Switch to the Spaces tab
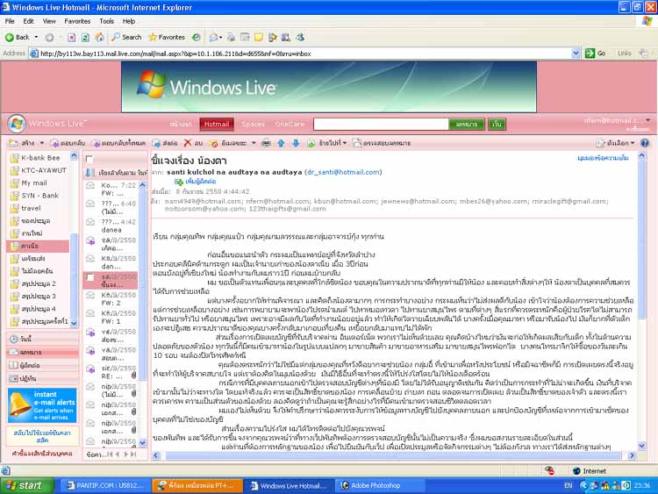This screenshot has width=658, height=494. [x=253, y=124]
